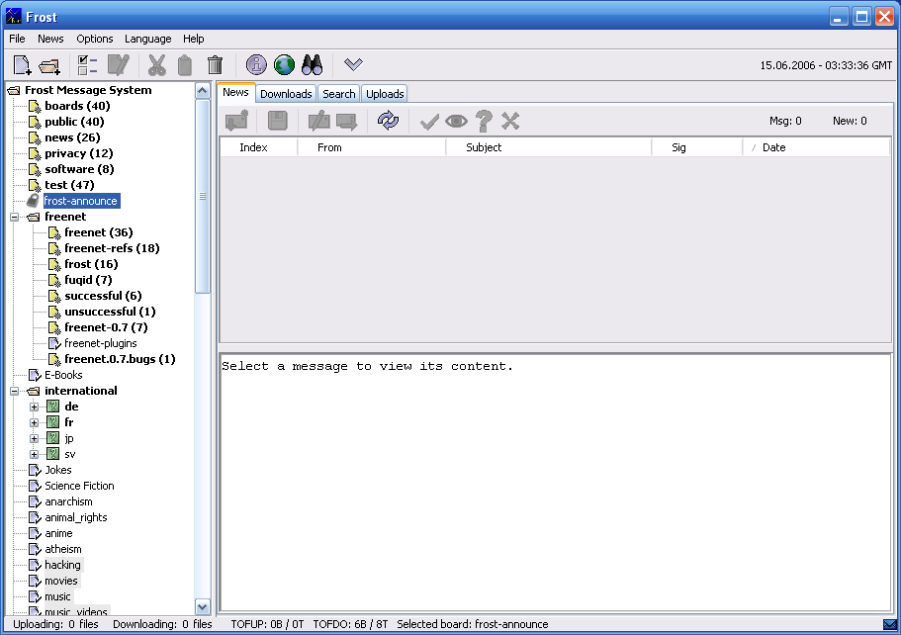Viewport: 901px width, 635px height.
Task: Click the new board icon in toolbar
Action: (22, 65)
